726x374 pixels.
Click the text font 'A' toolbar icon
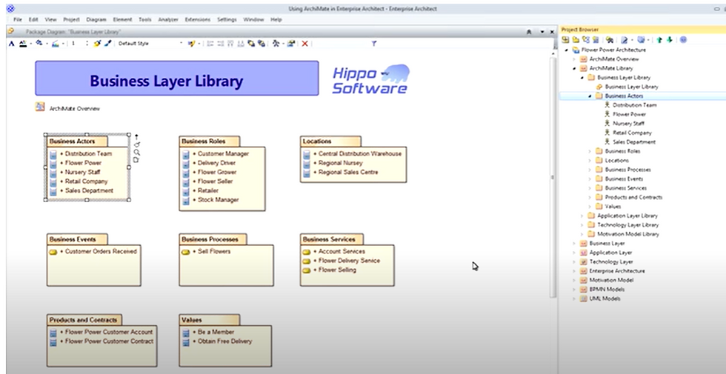12,44
